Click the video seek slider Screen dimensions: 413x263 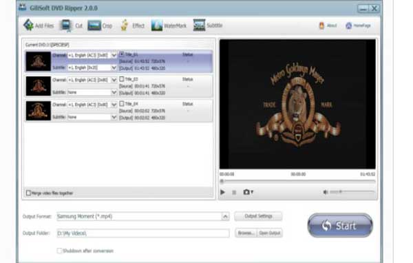[297, 181]
